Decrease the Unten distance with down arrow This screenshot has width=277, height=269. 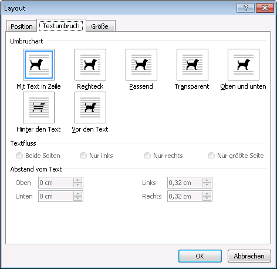coord(78,199)
